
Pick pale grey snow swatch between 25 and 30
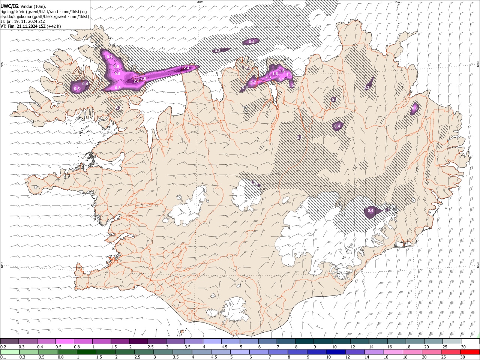click(452, 341)
